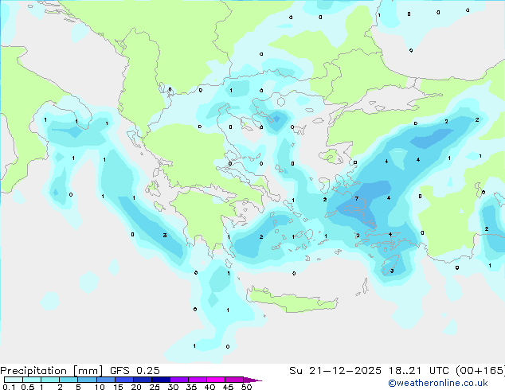Click the '35' legend tick label
This screenshot has width=505, height=390.
pos(191,387)
